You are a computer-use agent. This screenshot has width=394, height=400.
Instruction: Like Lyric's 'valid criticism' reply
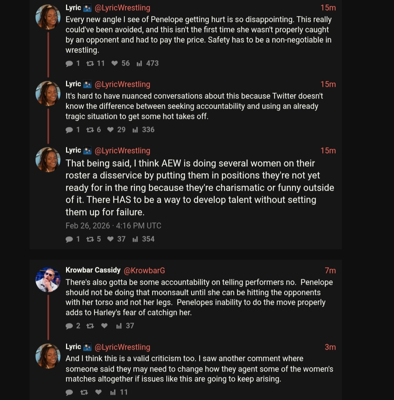tap(98, 392)
